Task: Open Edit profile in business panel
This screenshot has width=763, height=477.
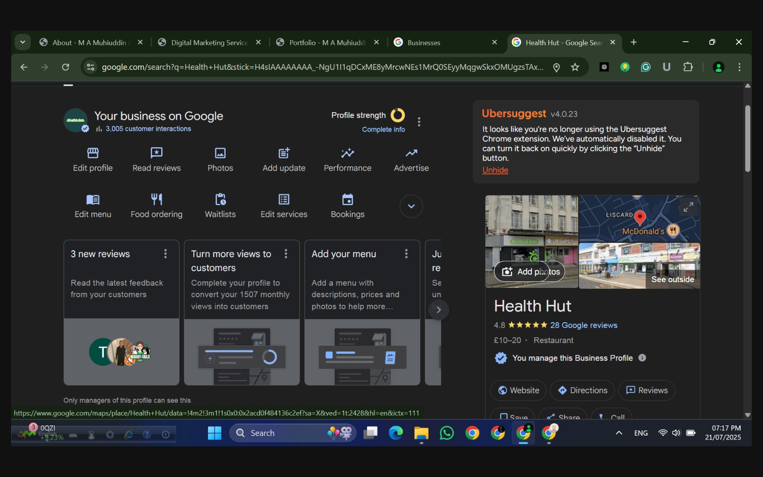Action: pos(93,160)
